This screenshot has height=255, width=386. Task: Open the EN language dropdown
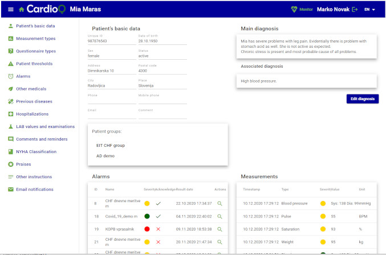tap(369, 9)
